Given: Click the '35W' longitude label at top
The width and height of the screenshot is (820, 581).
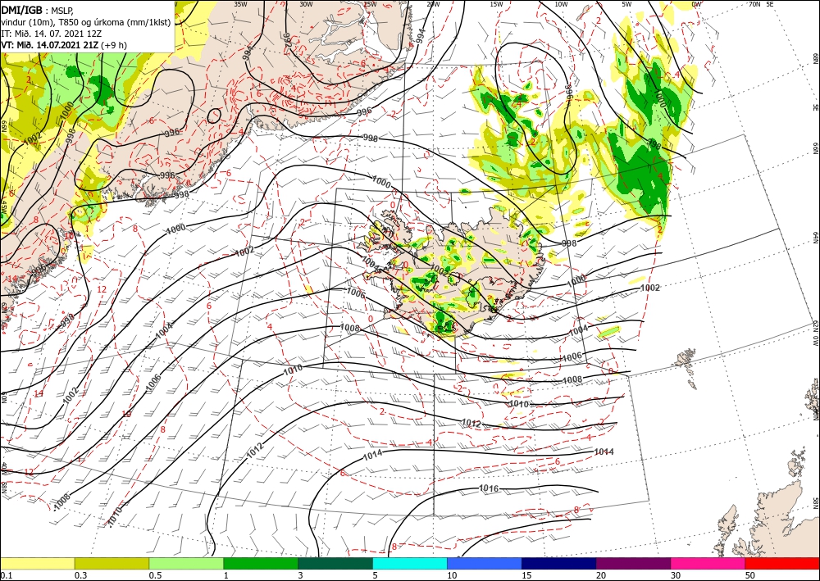Looking at the screenshot, I should 240,4.
